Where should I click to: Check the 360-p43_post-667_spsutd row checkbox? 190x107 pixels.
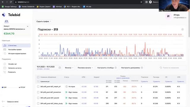38,98
